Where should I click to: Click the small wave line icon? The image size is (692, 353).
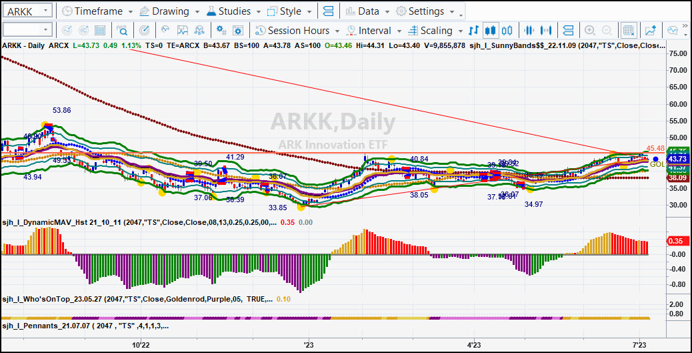[x=165, y=30]
